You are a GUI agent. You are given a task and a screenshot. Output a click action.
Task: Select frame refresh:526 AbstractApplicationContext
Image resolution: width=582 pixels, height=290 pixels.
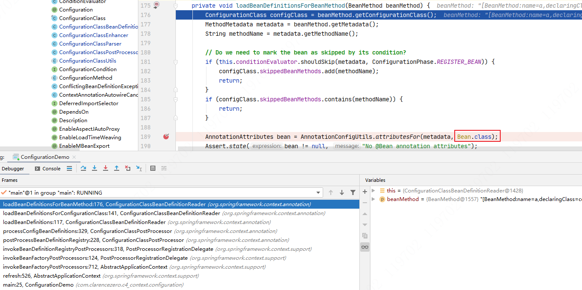180,276
